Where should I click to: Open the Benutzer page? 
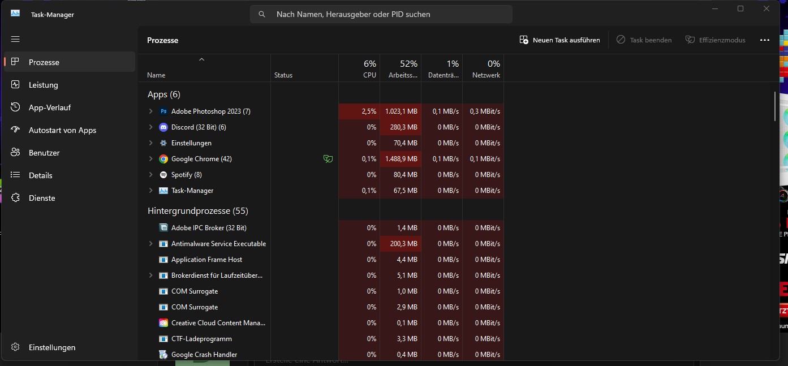pos(70,153)
